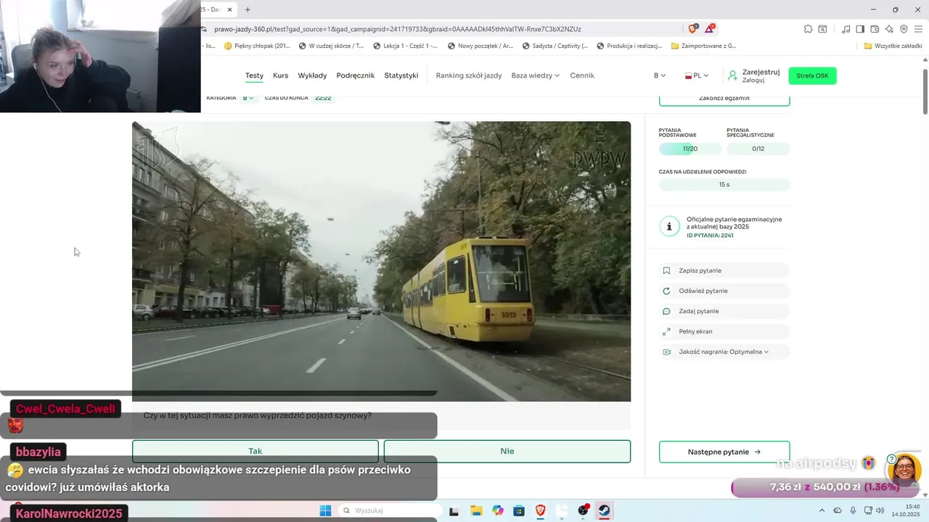
Task: Click the Brave Shields lion icon
Action: [x=692, y=29]
